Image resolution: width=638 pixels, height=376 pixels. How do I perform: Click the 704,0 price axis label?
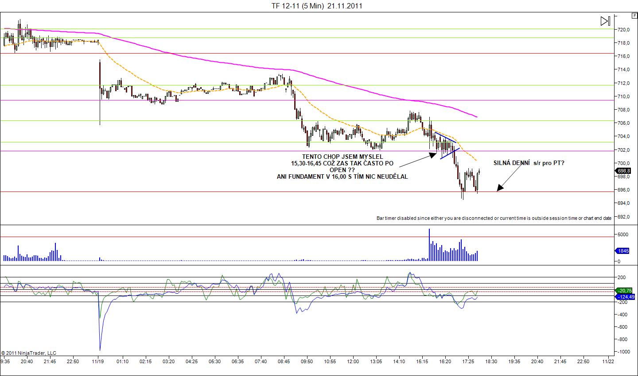pyautogui.click(x=624, y=136)
